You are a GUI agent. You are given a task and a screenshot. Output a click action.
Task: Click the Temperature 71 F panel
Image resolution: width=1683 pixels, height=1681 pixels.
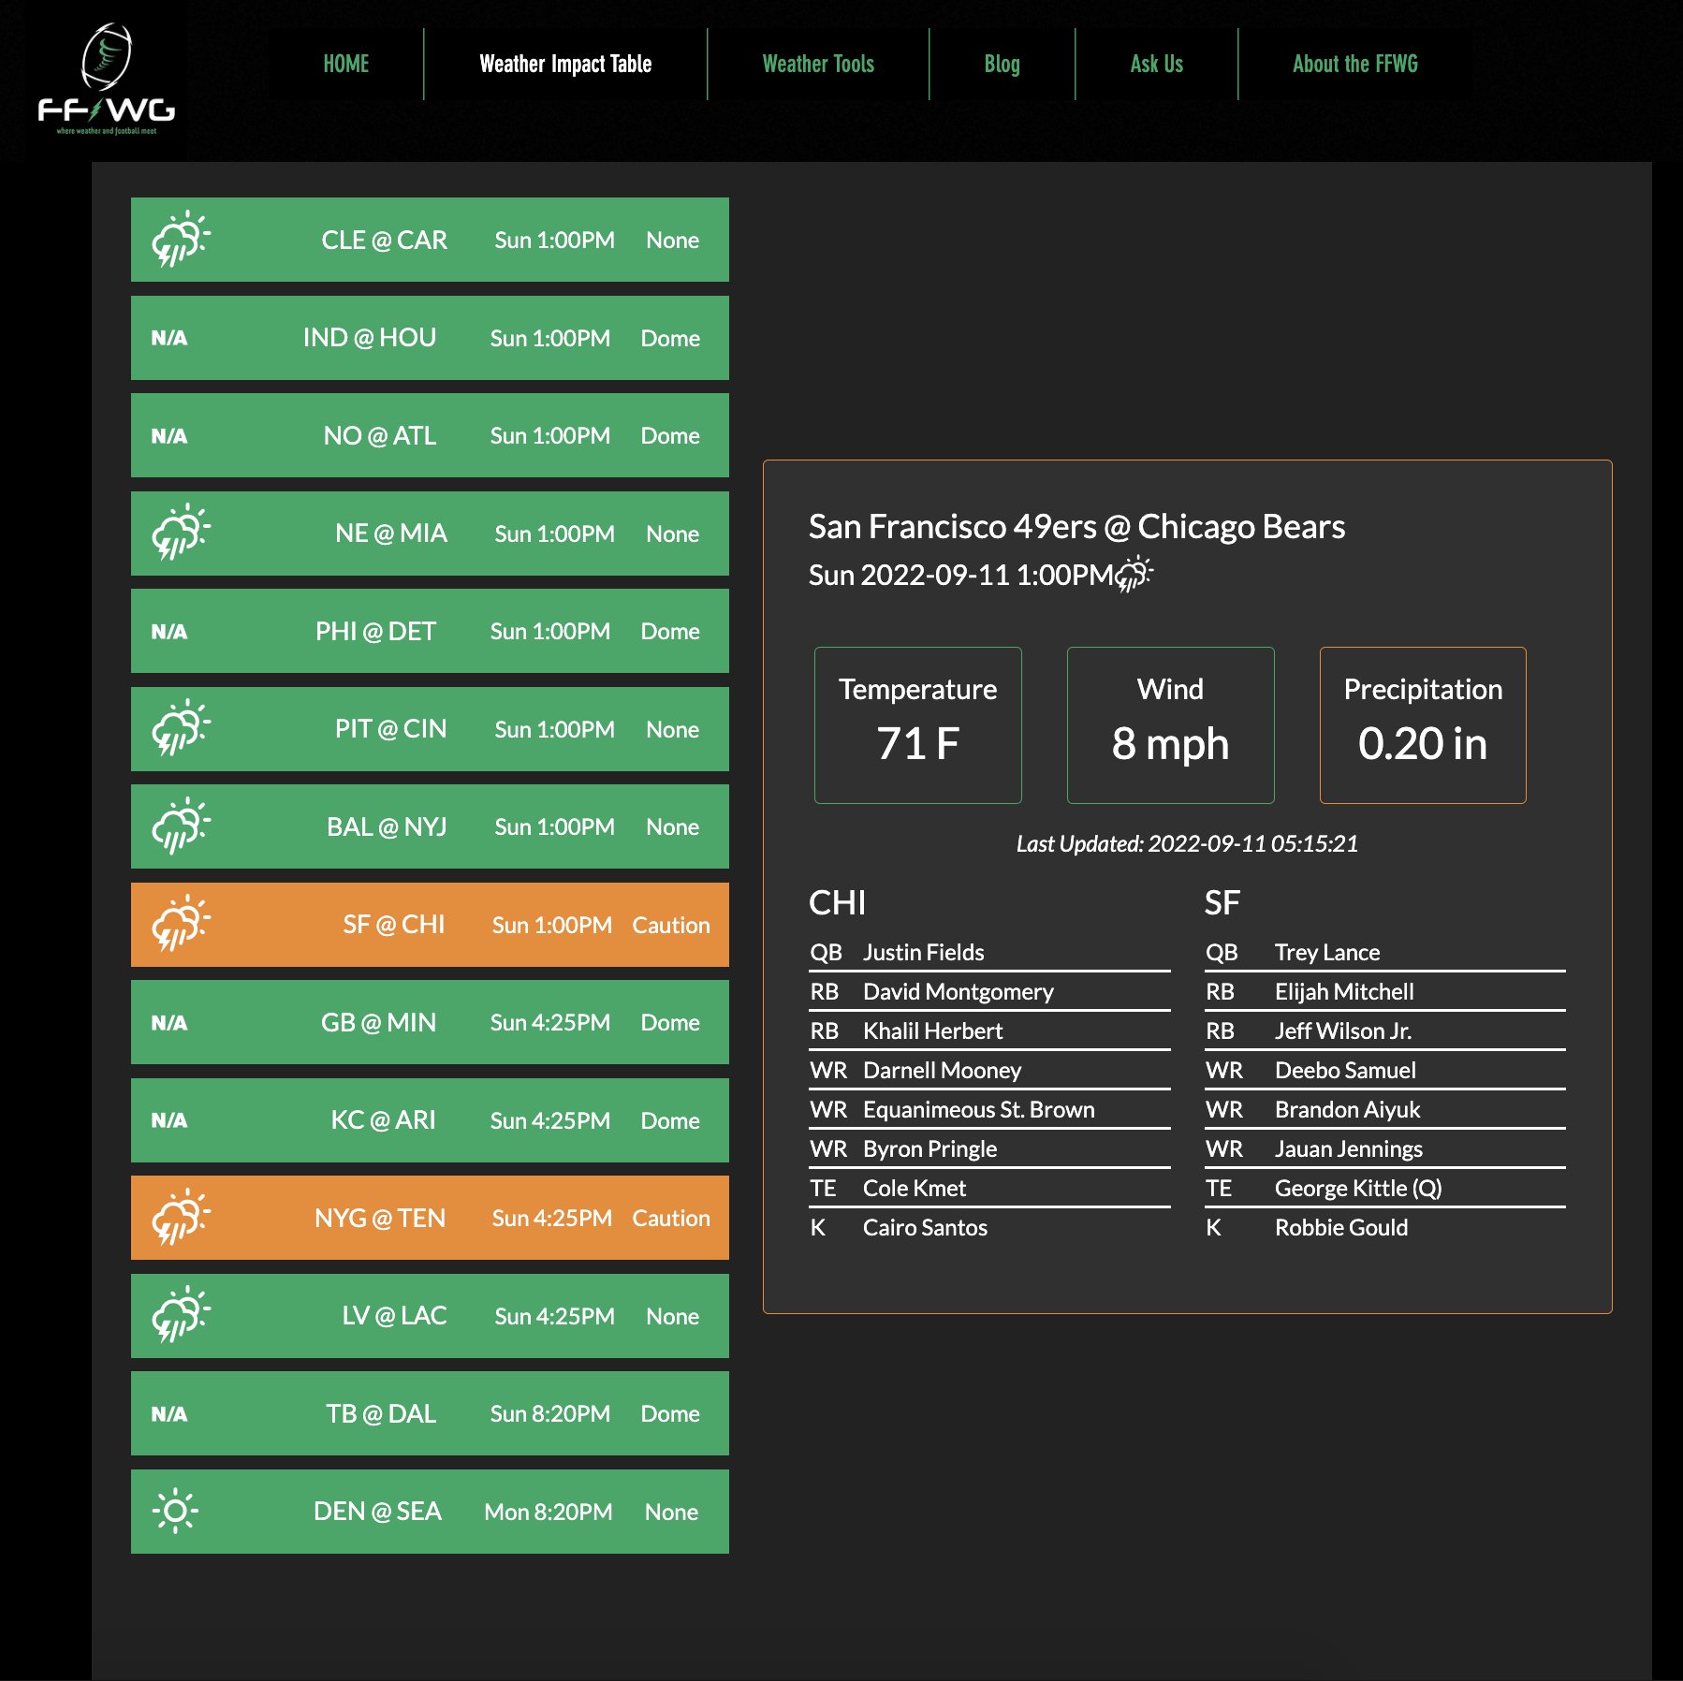(917, 725)
